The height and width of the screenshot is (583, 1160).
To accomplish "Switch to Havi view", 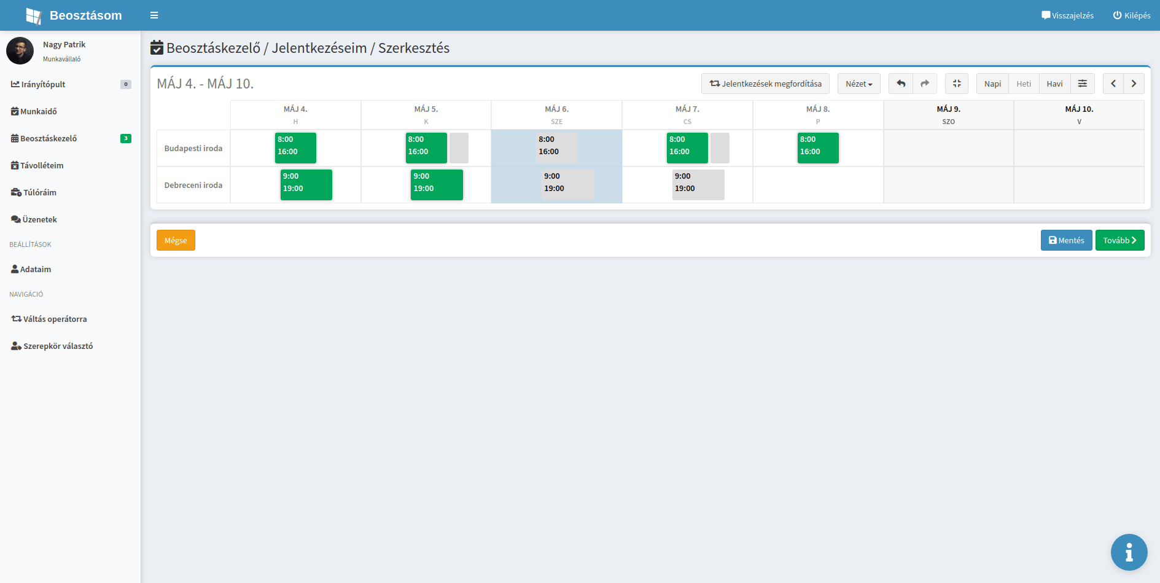I will click(1054, 84).
